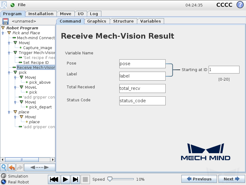This screenshot has height=185, width=246.
Task: Click the undo arrow icon
Action: point(12,167)
